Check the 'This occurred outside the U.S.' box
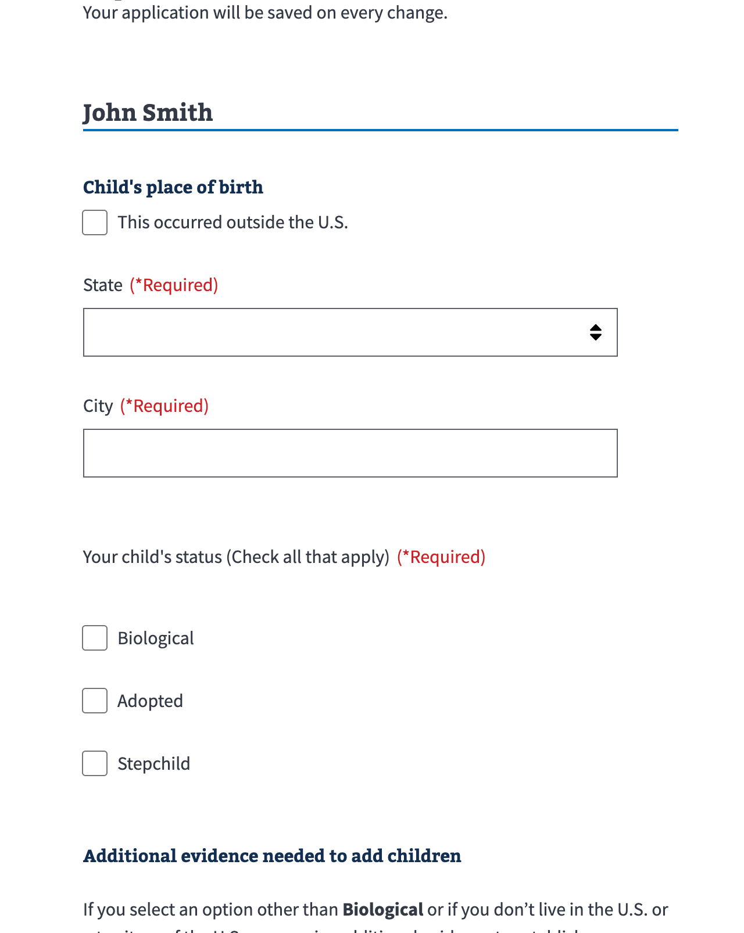744x933 pixels. [94, 222]
